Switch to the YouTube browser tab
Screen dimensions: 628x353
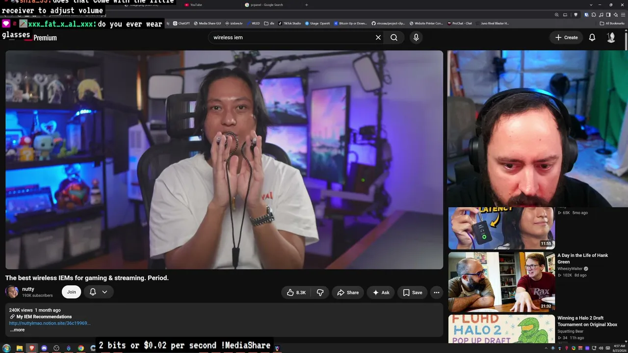(196, 5)
